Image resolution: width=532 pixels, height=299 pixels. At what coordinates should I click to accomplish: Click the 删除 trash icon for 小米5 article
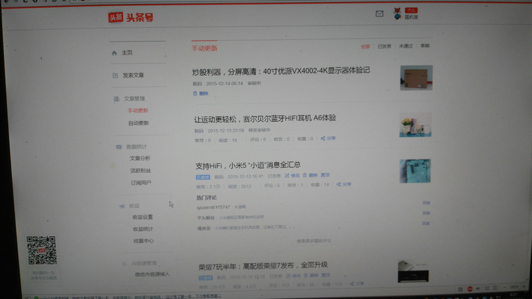305,175
